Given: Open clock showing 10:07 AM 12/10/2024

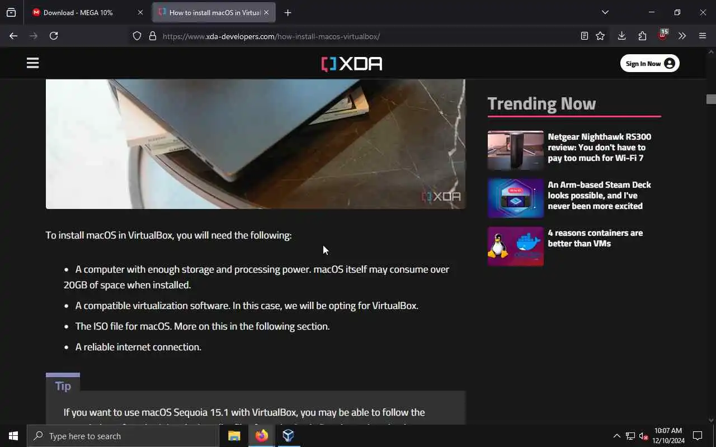Looking at the screenshot, I should (x=668, y=436).
